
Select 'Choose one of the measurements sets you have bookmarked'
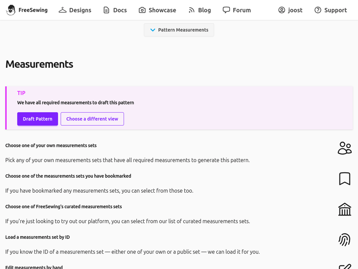coord(68,176)
